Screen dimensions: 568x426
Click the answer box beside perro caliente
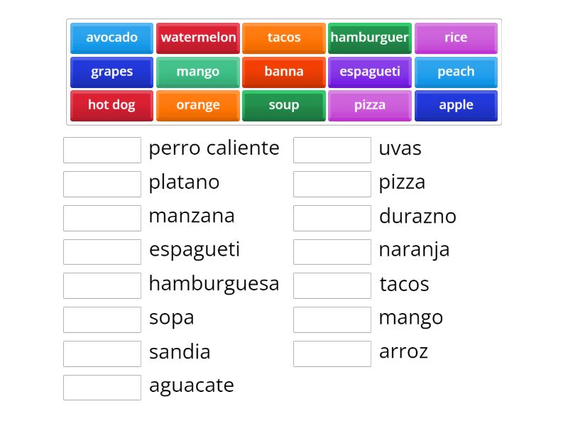(x=102, y=149)
